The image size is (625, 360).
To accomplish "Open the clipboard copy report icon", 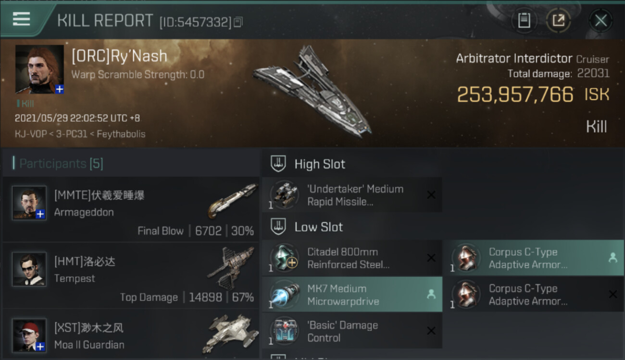I will 524,20.
